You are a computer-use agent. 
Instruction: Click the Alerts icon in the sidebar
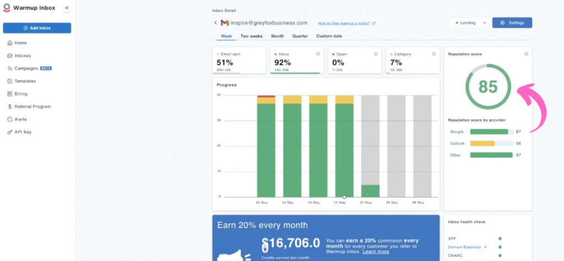(10, 119)
